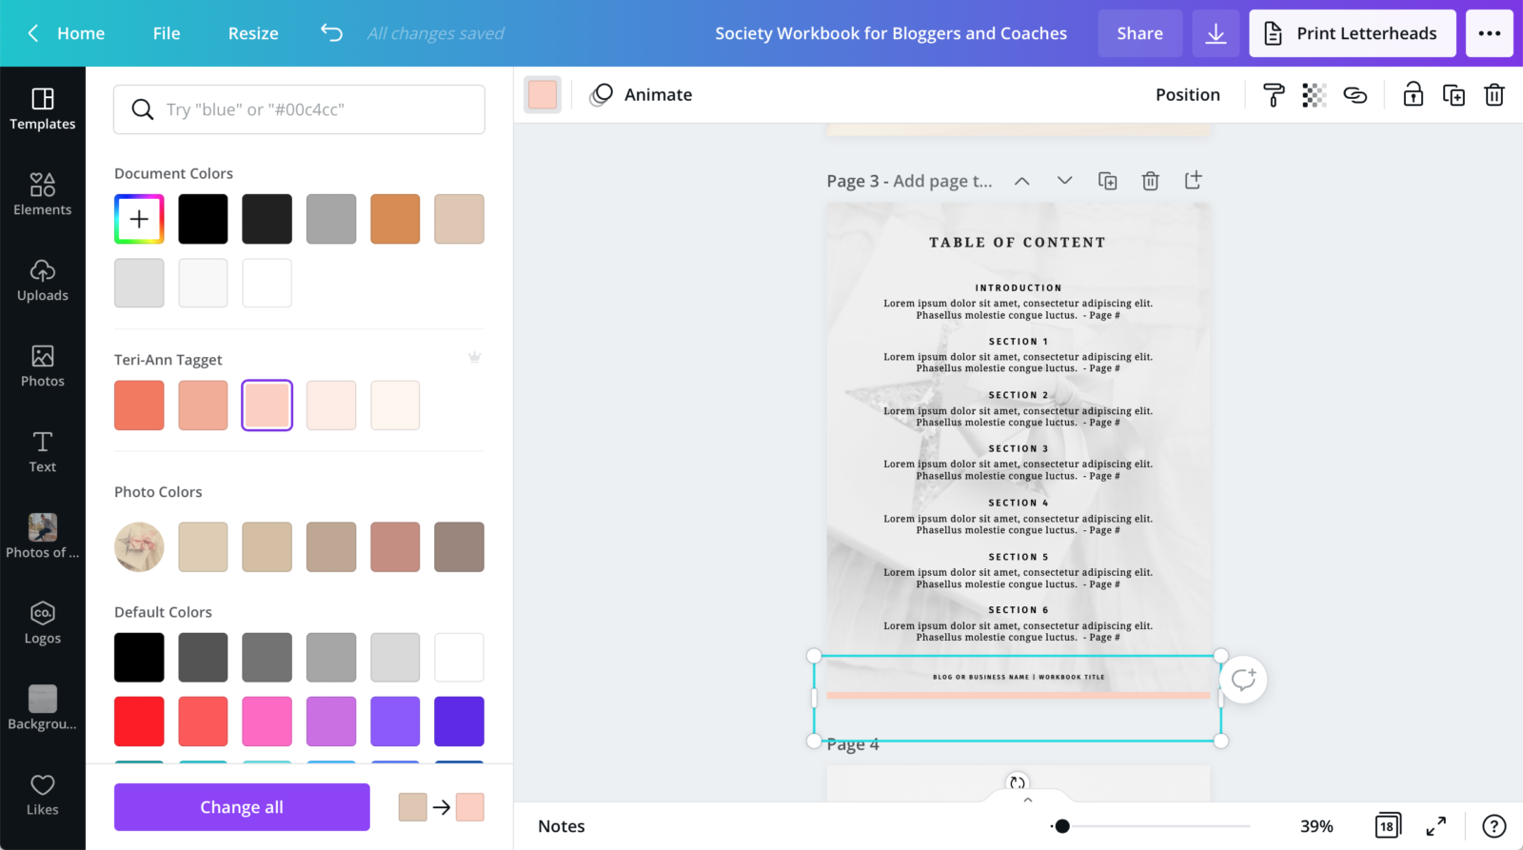Select the orange document color swatch
This screenshot has width=1523, height=850.
395,219
